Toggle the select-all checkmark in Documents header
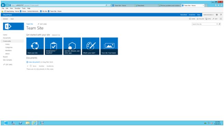The height and width of the screenshot is (126, 224). pyautogui.click(x=28, y=66)
